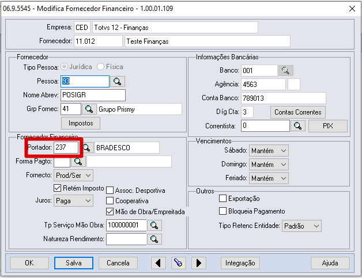The height and width of the screenshot is (278, 362).
Task: Click the Grupo Prismy description text
Action: point(116,109)
